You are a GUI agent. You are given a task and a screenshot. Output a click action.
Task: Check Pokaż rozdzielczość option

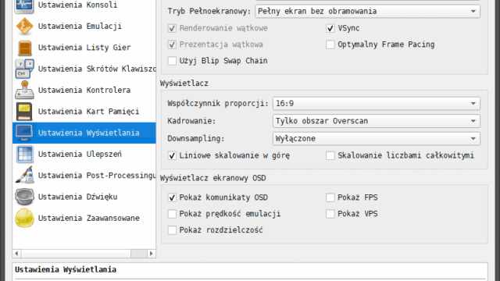point(172,230)
